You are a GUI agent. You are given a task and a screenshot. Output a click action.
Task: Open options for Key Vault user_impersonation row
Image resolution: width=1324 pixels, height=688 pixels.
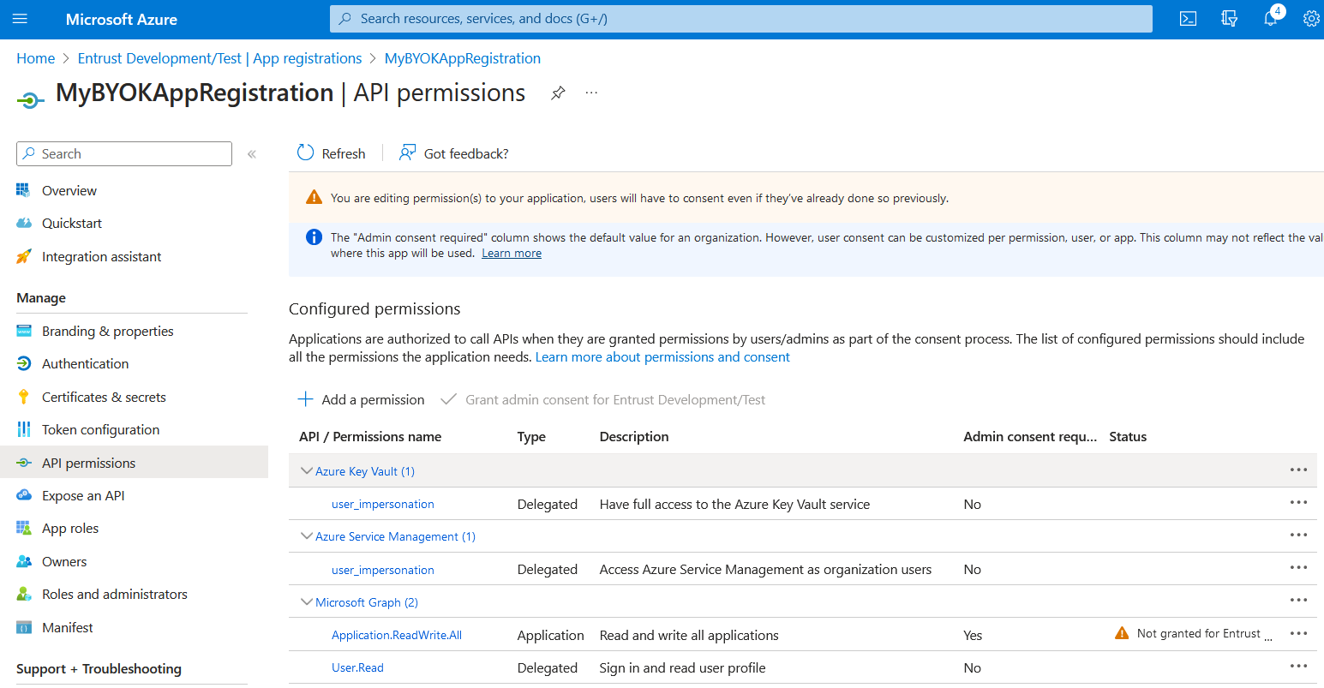pos(1298,502)
